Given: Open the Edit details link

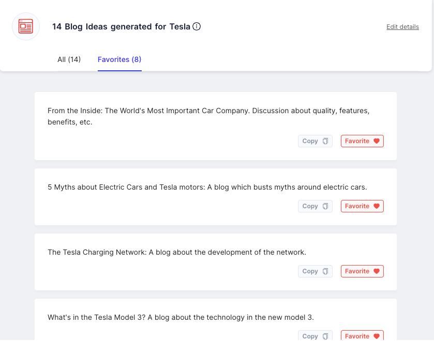Looking at the screenshot, I should [x=402, y=27].
